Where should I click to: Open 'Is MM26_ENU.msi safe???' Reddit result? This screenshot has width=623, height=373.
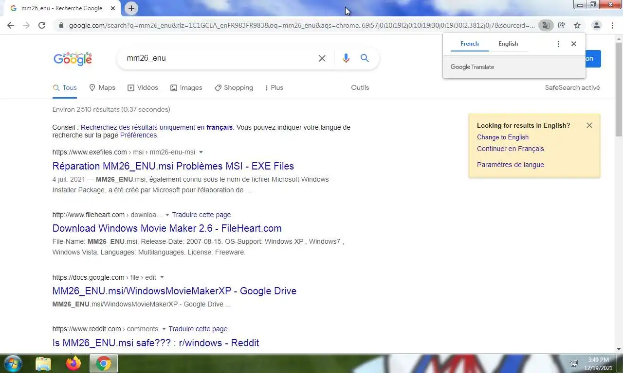pos(156,343)
